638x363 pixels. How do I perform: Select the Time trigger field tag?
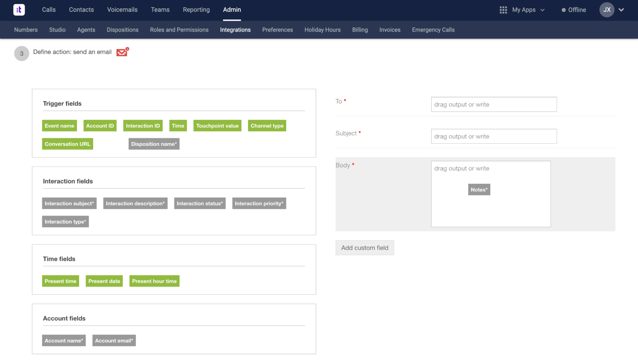(178, 126)
